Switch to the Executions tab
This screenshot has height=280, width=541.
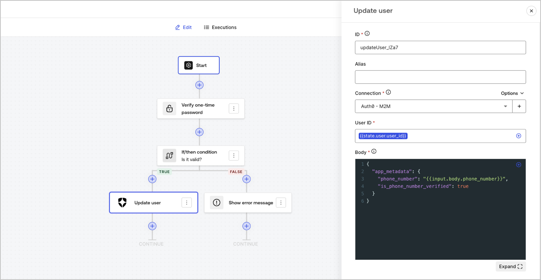click(x=220, y=27)
